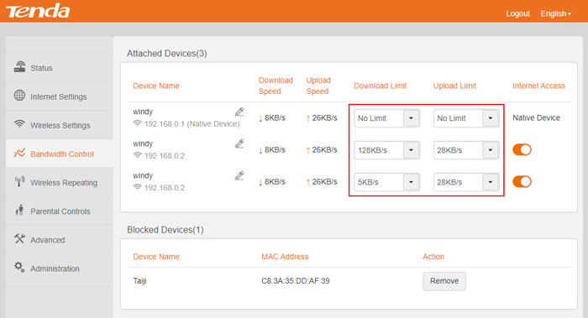
Task: Click green download arrow in the 128KB/s row
Action: [x=260, y=150]
